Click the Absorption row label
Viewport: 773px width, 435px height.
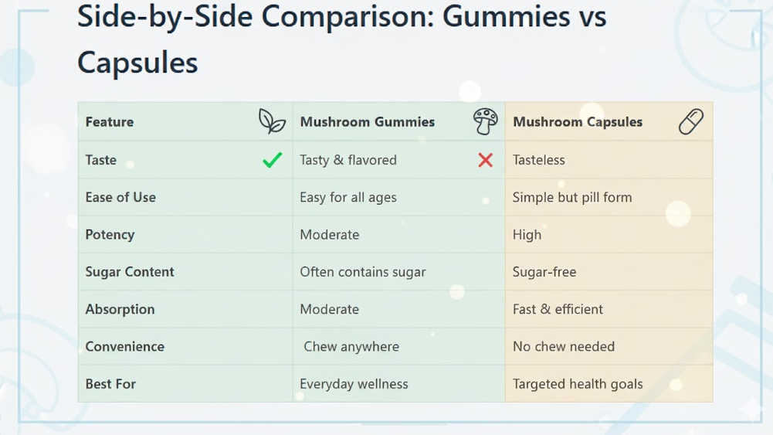pyautogui.click(x=120, y=309)
